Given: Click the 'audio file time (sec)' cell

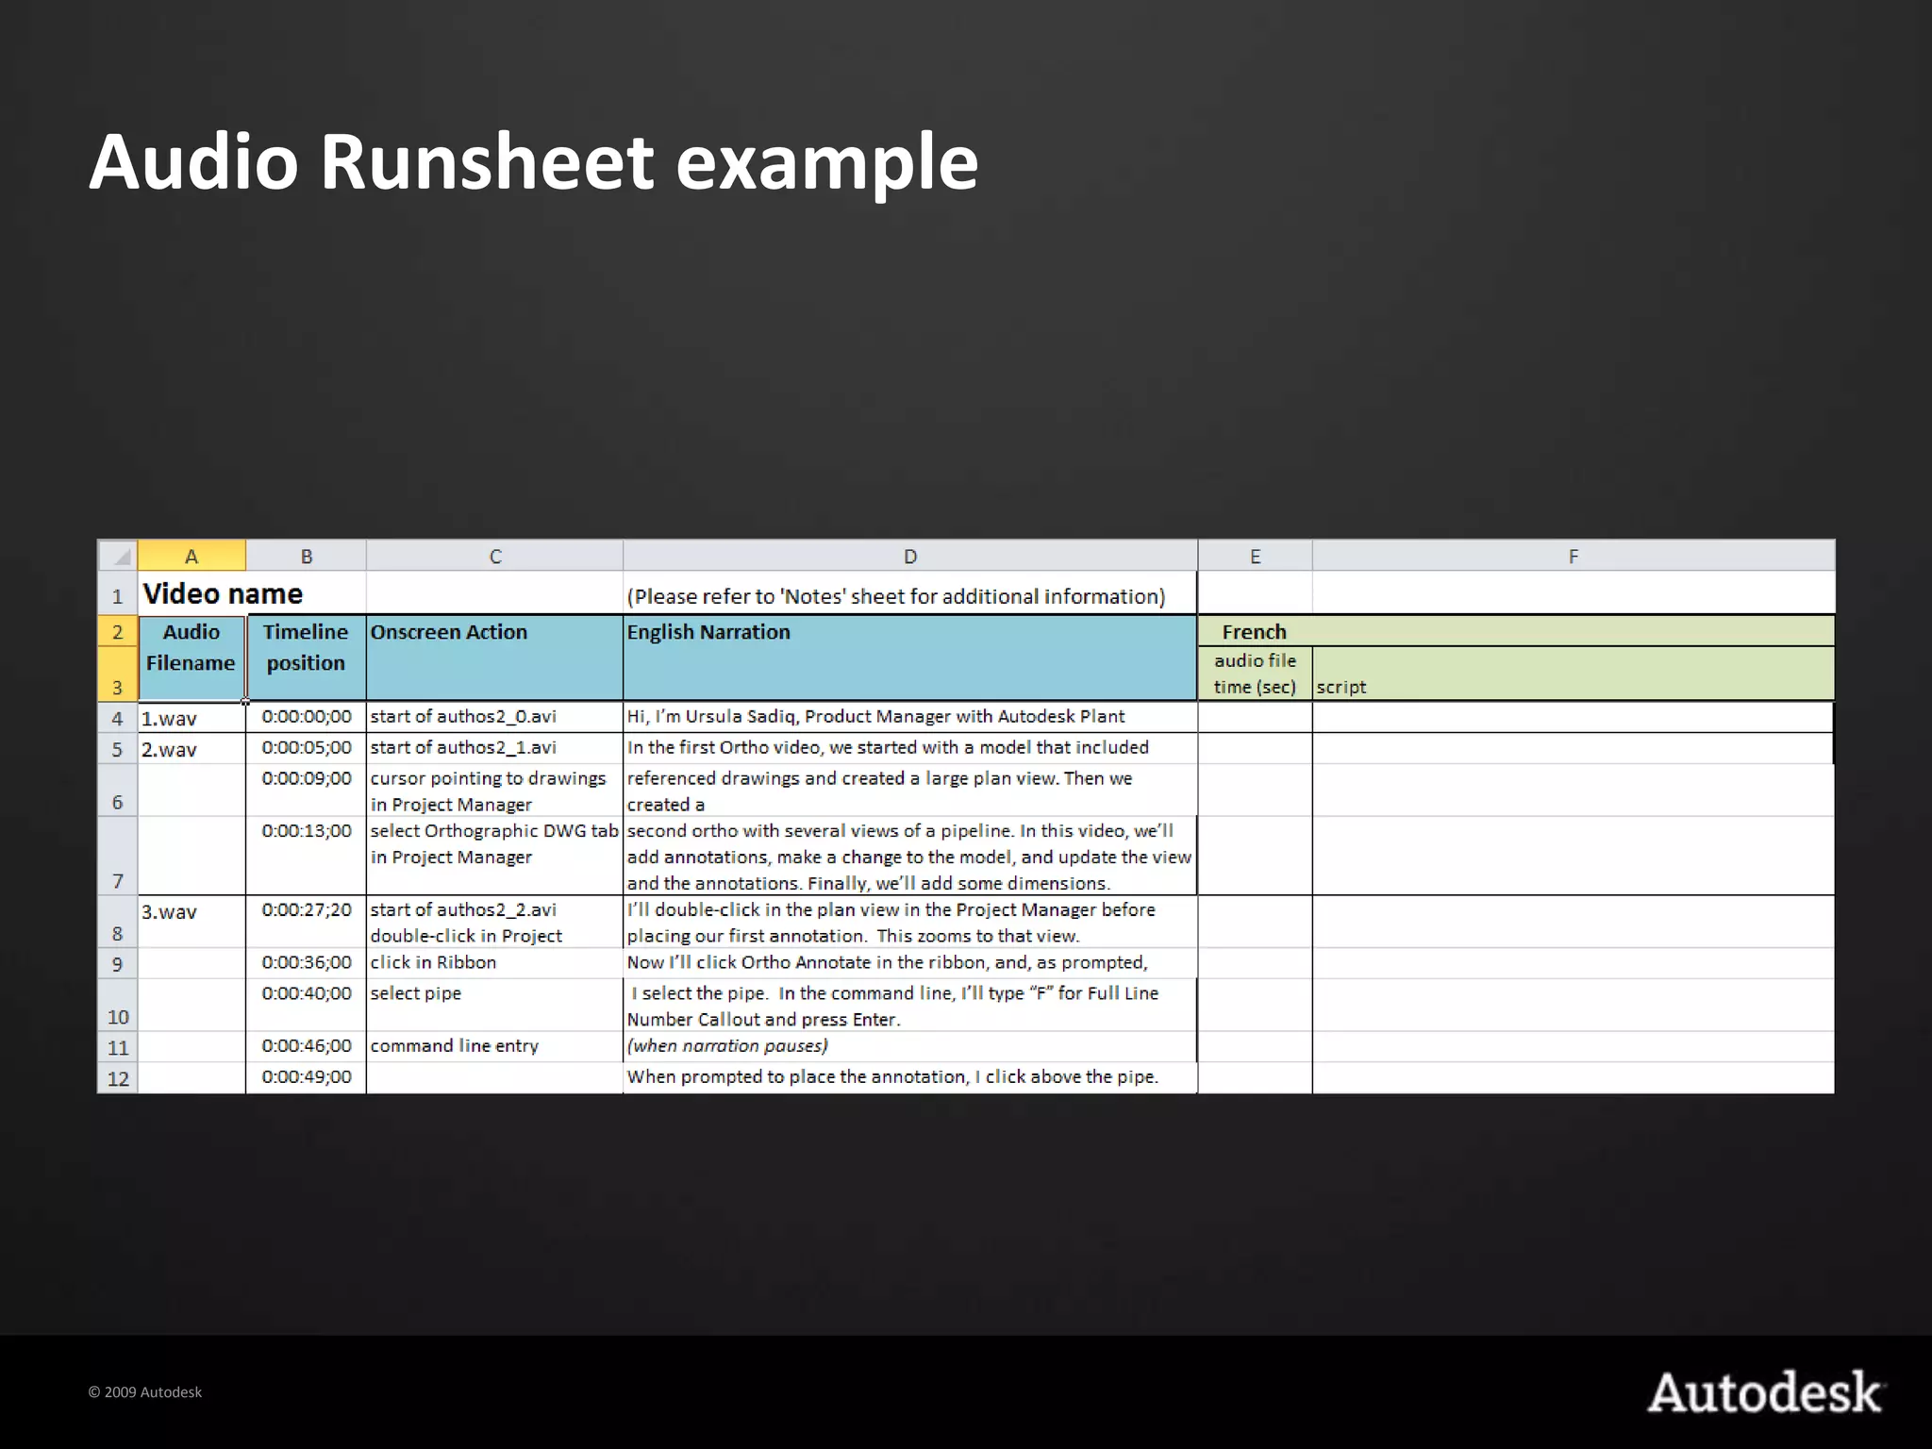Looking at the screenshot, I should [x=1255, y=674].
